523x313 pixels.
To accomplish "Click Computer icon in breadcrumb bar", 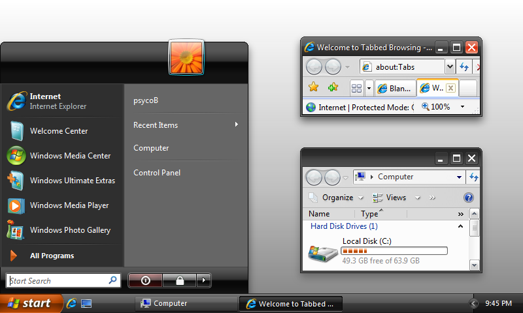I will [x=360, y=176].
